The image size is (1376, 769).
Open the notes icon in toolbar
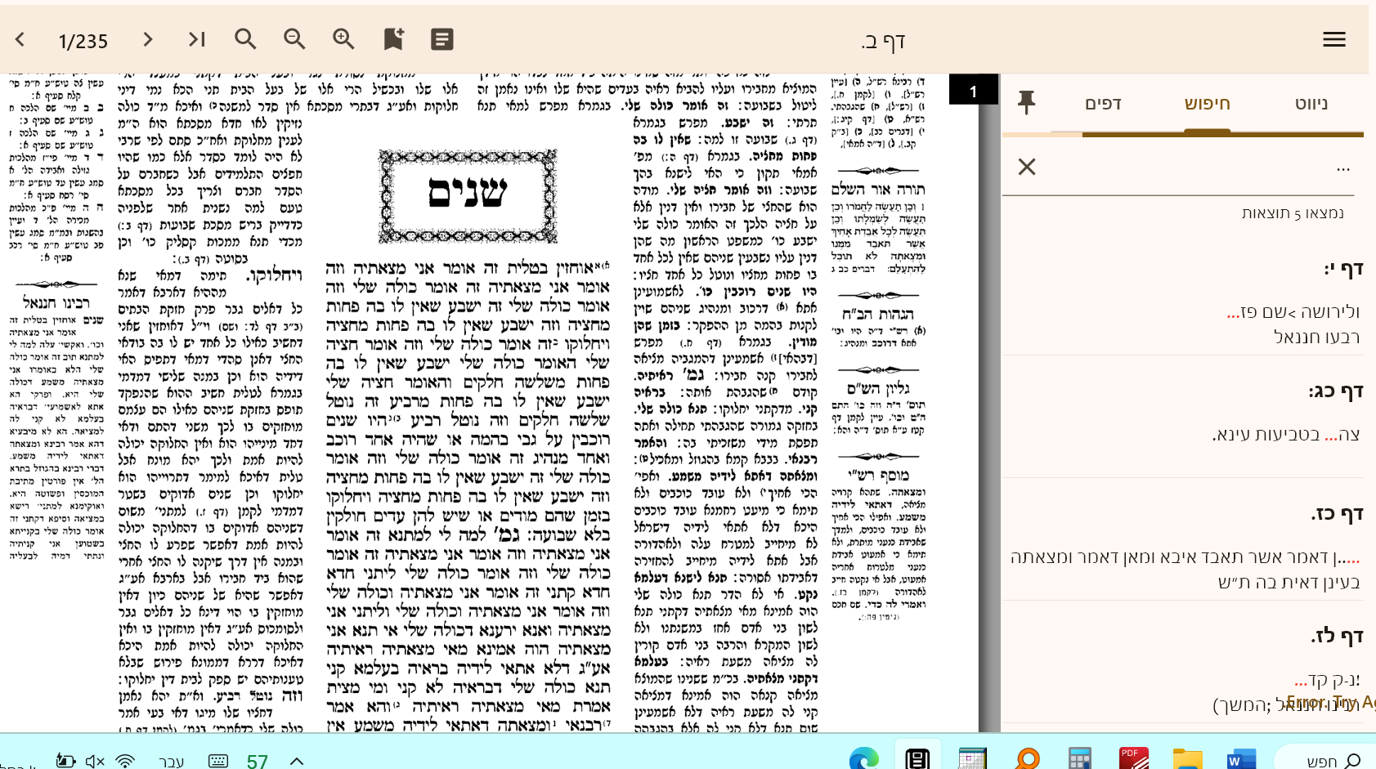click(442, 39)
